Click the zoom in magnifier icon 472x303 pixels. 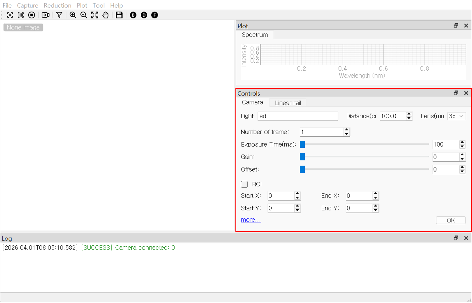[73, 15]
